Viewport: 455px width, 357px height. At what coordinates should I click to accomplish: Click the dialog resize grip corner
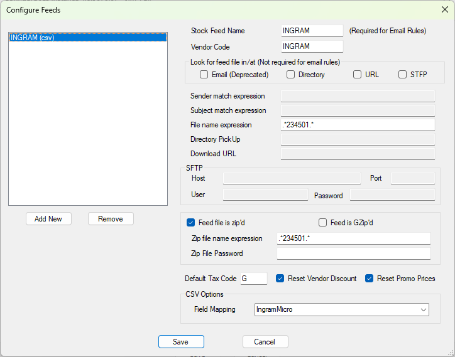[451, 353]
